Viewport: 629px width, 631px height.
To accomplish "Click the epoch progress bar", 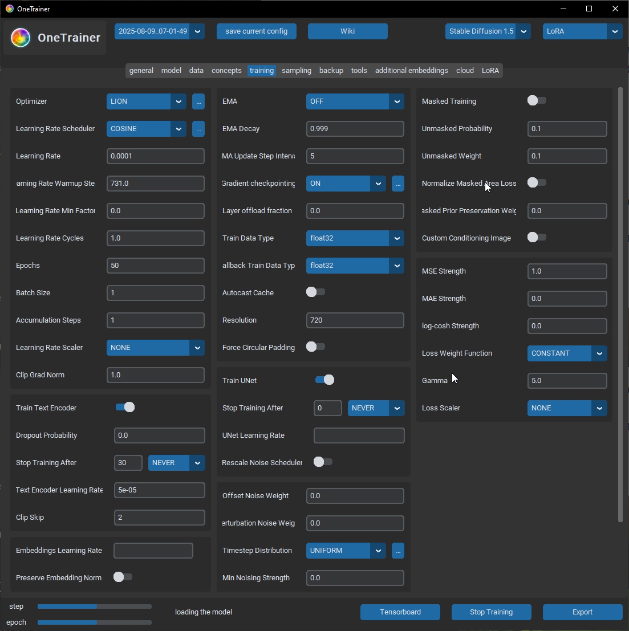I will coord(95,622).
